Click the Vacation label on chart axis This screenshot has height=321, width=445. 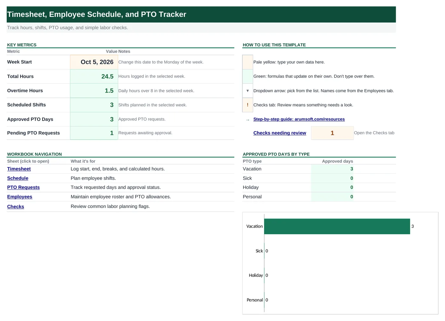coord(254,226)
